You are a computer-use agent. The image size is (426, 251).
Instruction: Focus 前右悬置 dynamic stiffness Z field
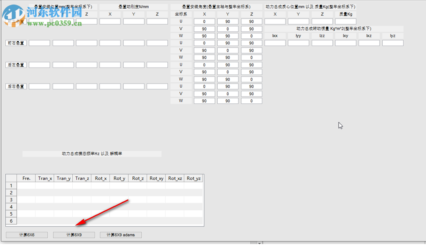pyautogui.click(x=157, y=43)
